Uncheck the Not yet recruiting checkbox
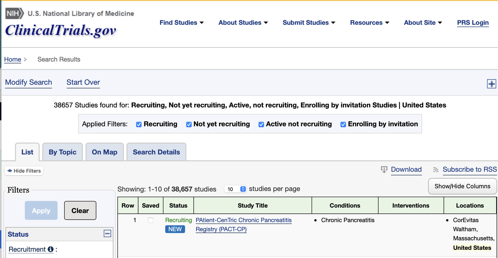Image resolution: width=498 pixels, height=258 pixels. (x=189, y=125)
